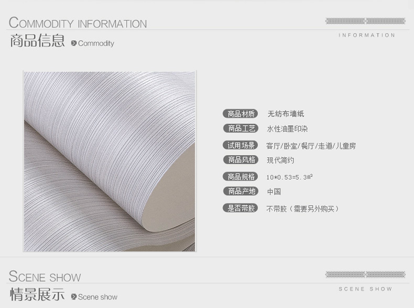Click the 商品信息 section title
The image size is (414, 308).
point(37,41)
